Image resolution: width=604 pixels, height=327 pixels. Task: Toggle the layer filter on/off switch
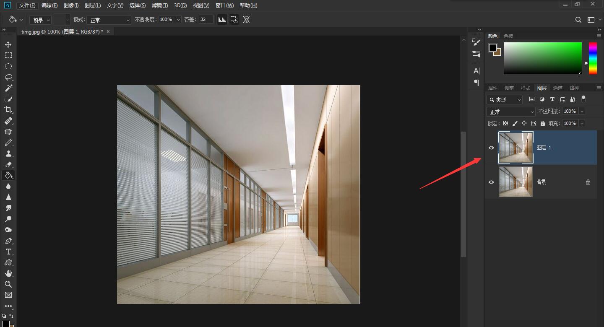coord(583,99)
